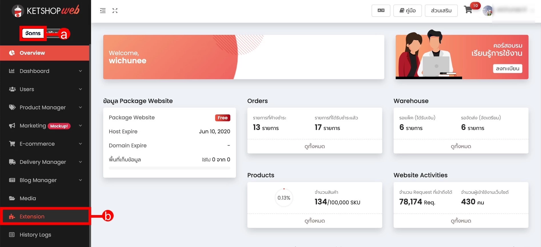Click the Media folder icon

12,198
